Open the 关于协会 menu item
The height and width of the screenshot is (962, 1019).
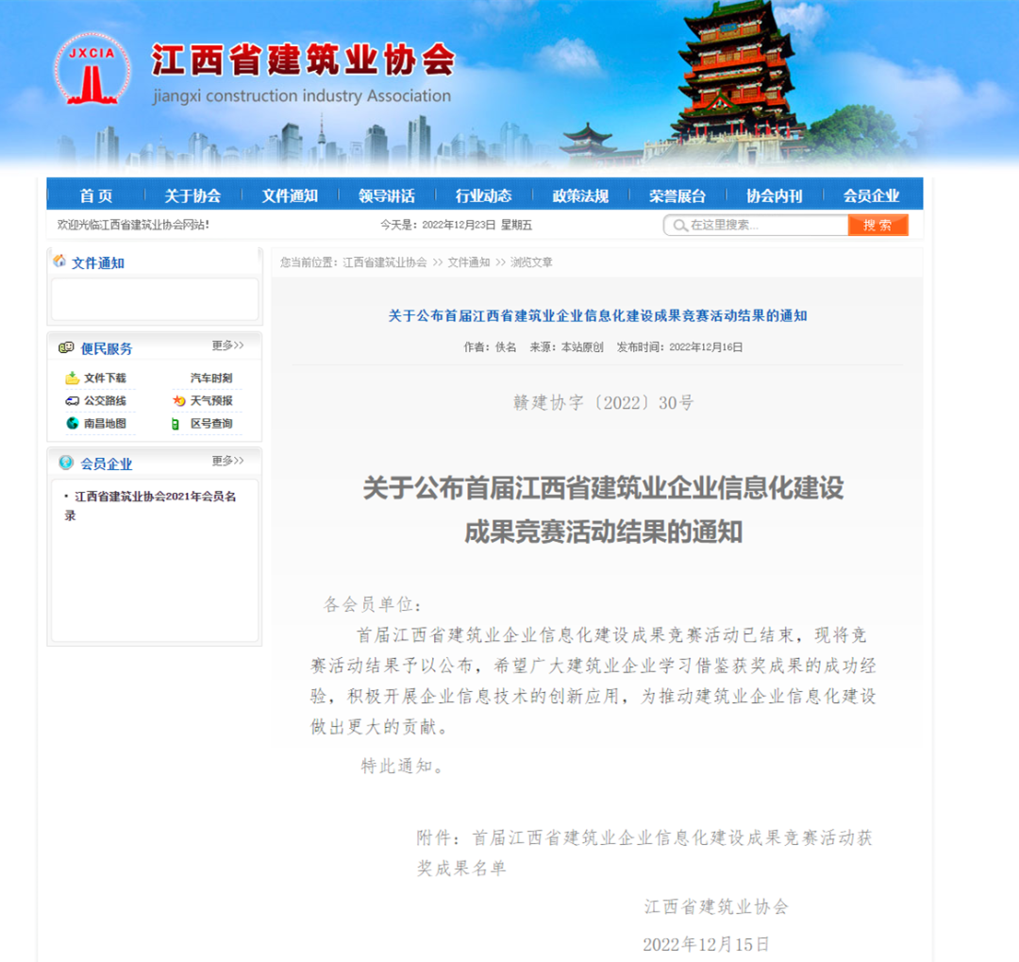(192, 195)
